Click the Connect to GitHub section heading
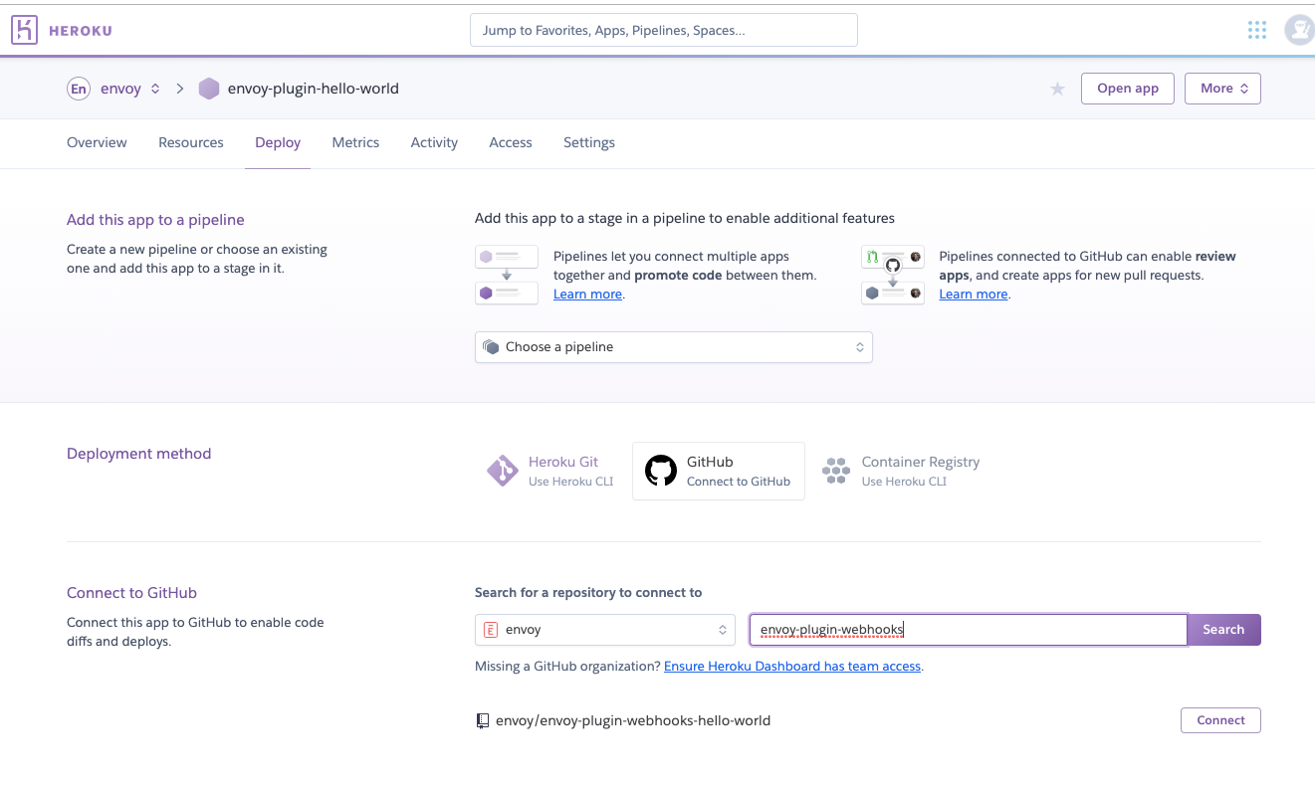The width and height of the screenshot is (1315, 789). [x=131, y=593]
